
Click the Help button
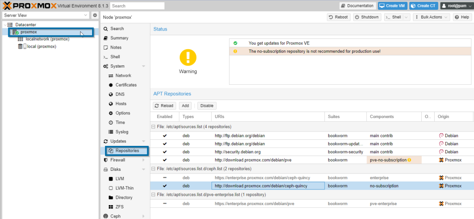[462, 17]
